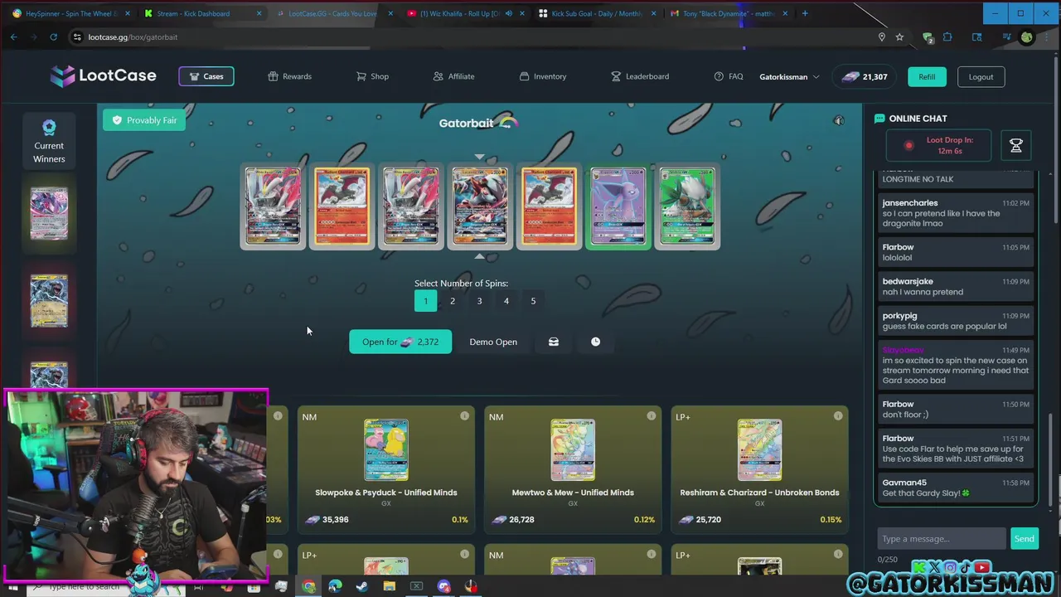
Task: Open info for Mewtwo & Mew card
Action: 652,416
